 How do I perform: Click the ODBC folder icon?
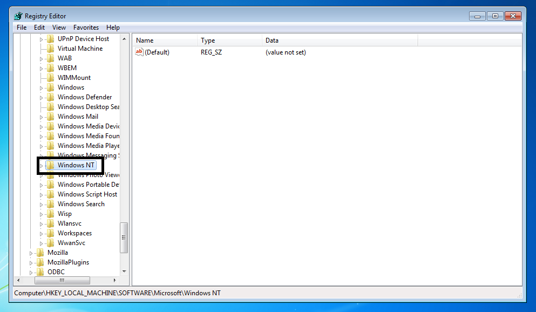(x=40, y=272)
